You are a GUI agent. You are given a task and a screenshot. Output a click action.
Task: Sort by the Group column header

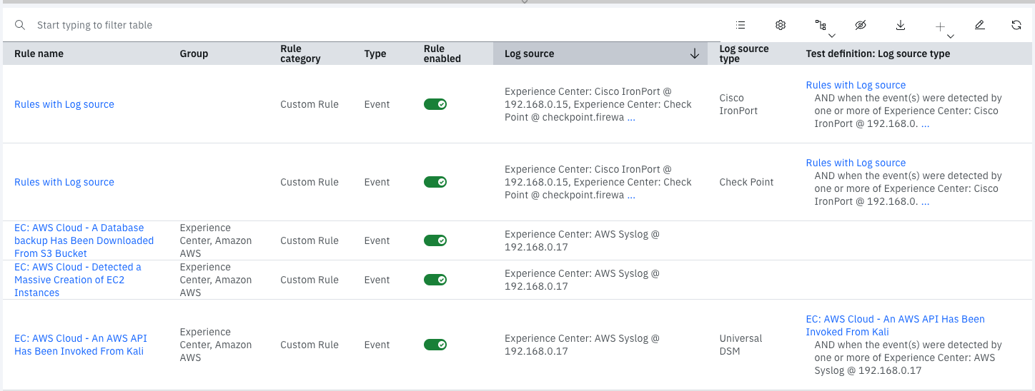[x=194, y=54]
